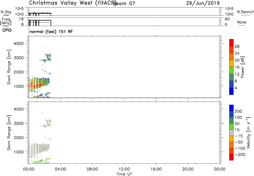Click the '-200' Velocity colorbar value

click(x=240, y=154)
